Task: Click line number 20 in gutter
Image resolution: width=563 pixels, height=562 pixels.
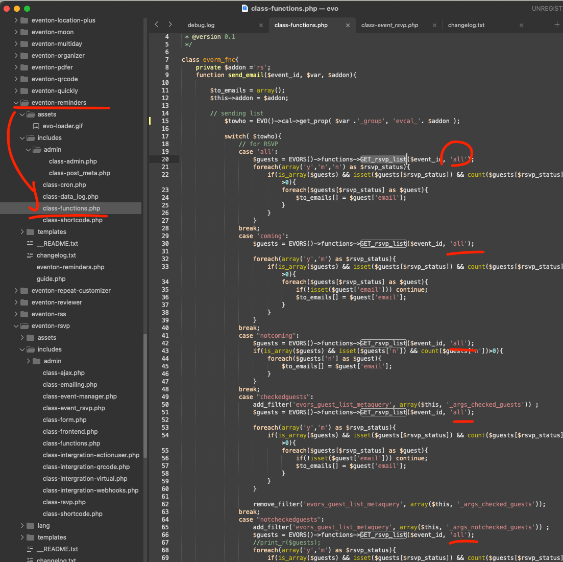Action: click(165, 159)
